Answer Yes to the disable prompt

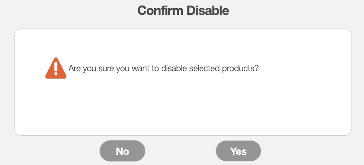pos(238,151)
